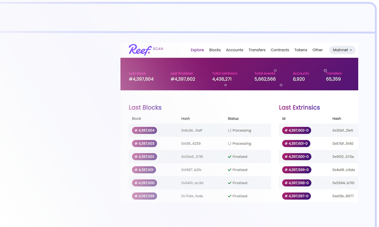
Task: Click extrinsic hash 0xe13b...8977
Action: click(x=343, y=196)
